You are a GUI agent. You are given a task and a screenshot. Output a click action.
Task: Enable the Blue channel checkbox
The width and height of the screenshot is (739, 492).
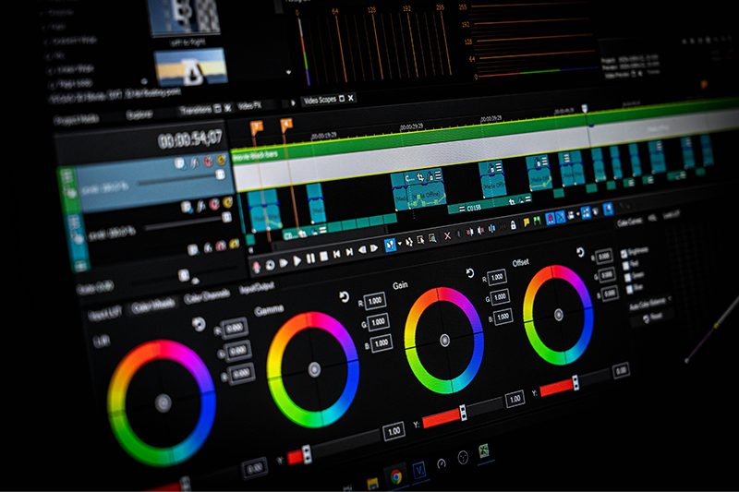630,290
